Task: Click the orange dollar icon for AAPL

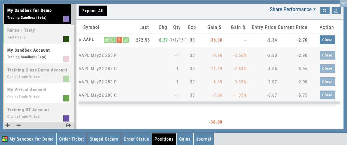Action: point(119,40)
